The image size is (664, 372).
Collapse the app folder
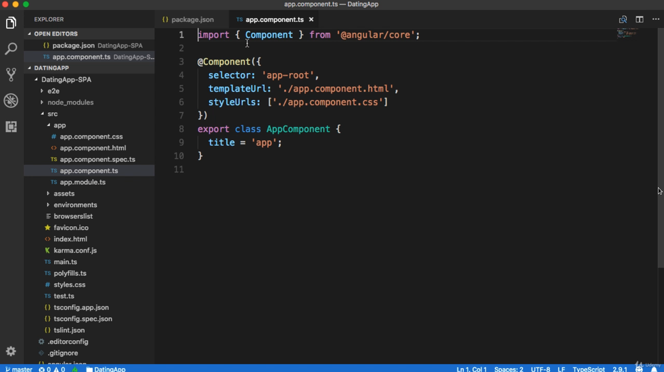[60, 125]
